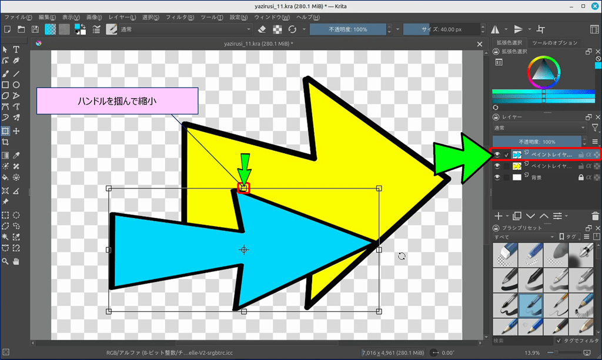Select the Text tool in toolbox
Viewport: 602px width, 360px height.
click(x=16, y=50)
